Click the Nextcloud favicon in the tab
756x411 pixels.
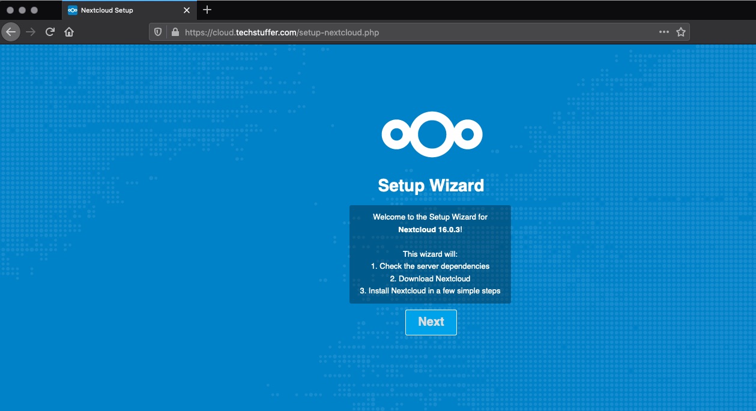click(x=73, y=10)
